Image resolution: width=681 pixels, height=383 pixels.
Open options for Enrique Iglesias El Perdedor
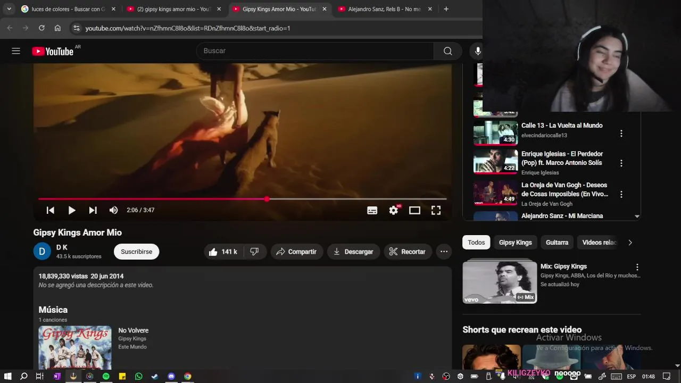pyautogui.click(x=621, y=163)
